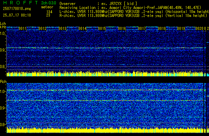The image size is (209, 136).
Task: Select time marker 0016
Action: point(122,29)
